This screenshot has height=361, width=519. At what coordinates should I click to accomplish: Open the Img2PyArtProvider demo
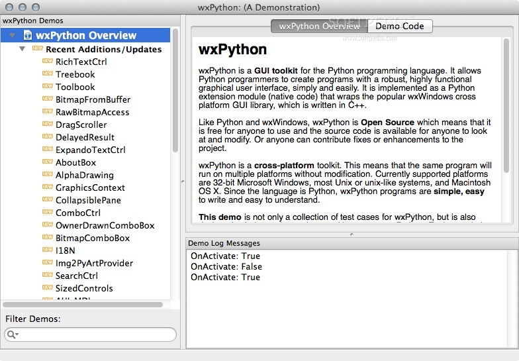[94, 264]
